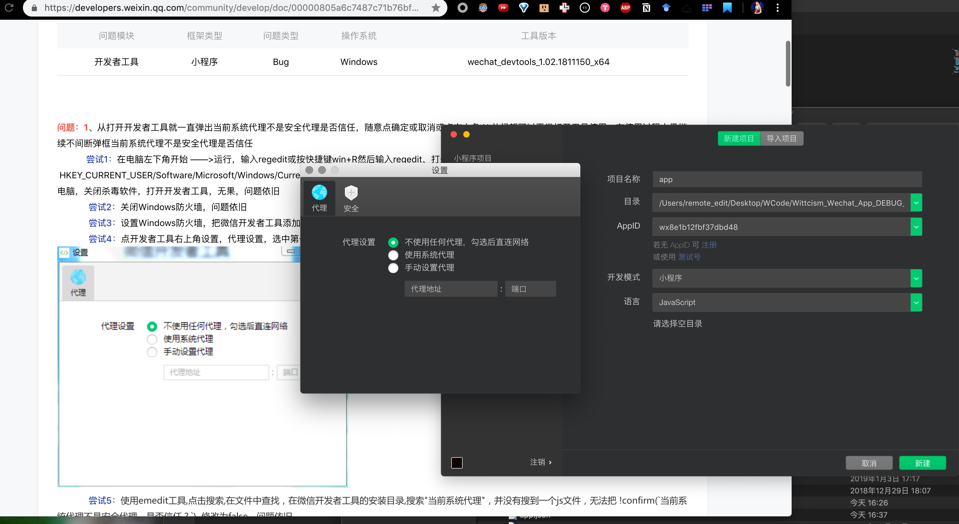959x524 pixels.
Task: Click the red YouTube fast-forward extension icon
Action: pyautogui.click(x=503, y=7)
